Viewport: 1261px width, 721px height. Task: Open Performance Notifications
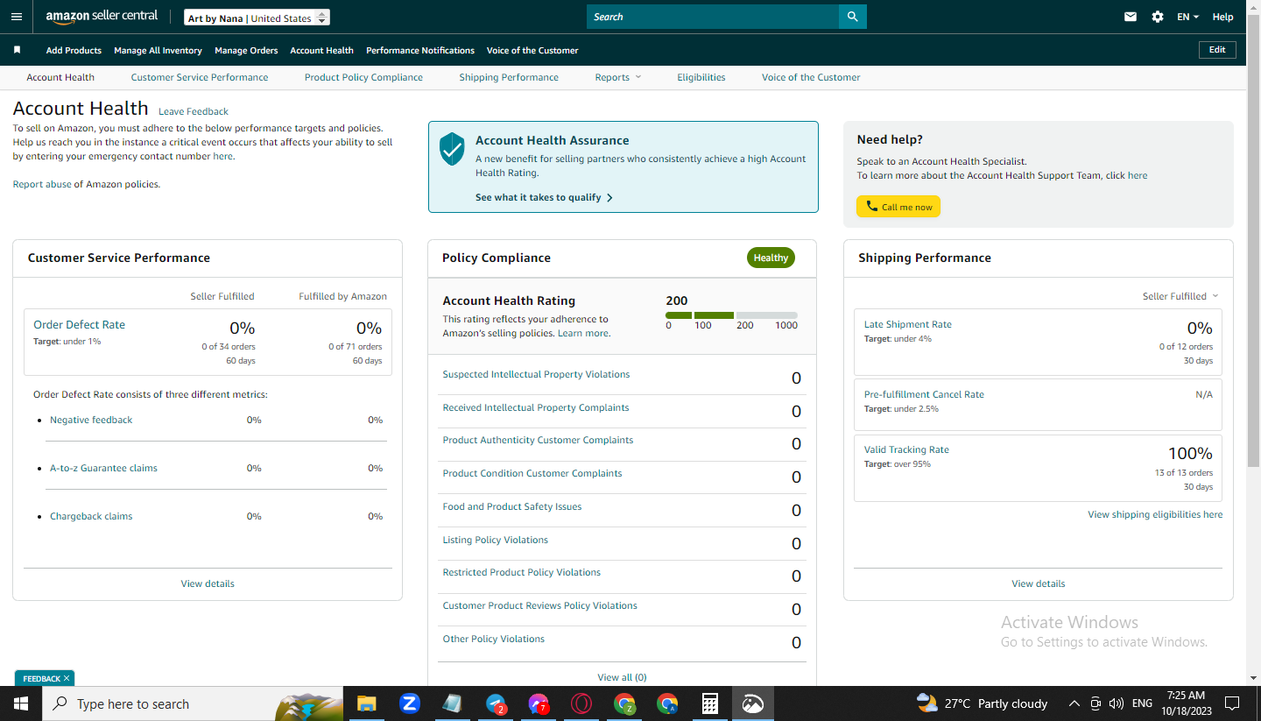(x=420, y=50)
